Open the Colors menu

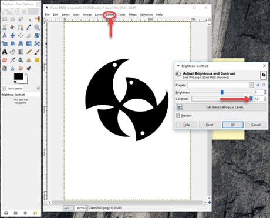[110, 15]
